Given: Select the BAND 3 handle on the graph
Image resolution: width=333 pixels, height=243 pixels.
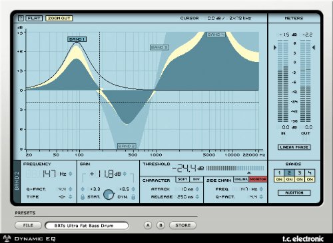Looking at the screenshot, I should pyautogui.click(x=159, y=47).
